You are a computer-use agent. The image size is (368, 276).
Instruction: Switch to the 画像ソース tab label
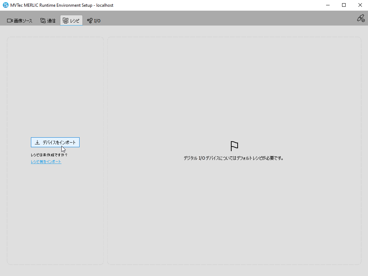click(23, 21)
